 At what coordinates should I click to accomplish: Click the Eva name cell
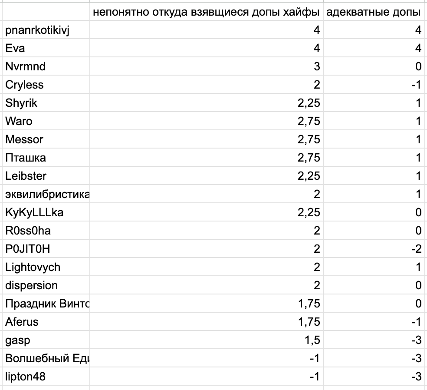[x=46, y=48]
